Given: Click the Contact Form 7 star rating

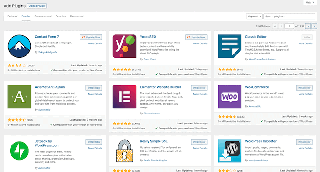Looking at the screenshot, I should point(17,65).
